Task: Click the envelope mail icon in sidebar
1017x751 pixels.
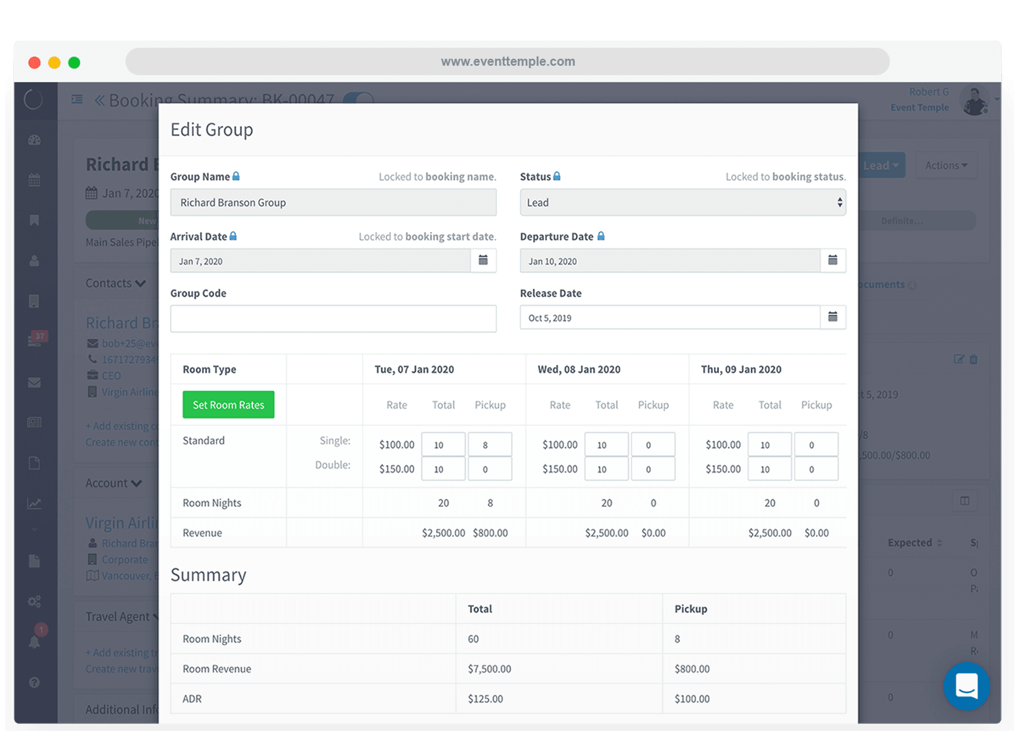Action: [x=34, y=382]
